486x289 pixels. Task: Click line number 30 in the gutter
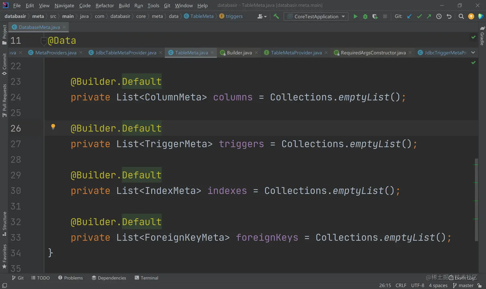click(x=16, y=191)
